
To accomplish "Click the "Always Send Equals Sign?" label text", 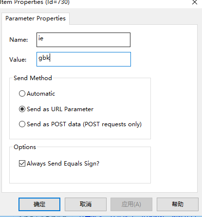I will [x=63, y=164].
